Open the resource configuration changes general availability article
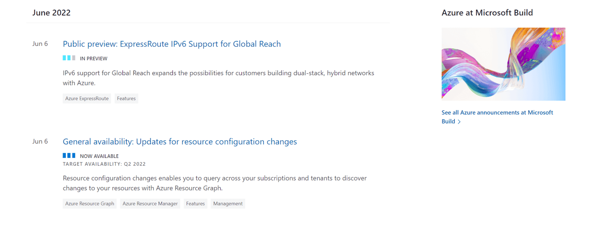The image size is (616, 235). click(x=180, y=142)
